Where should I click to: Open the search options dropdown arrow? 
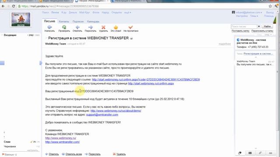[x=259, y=27]
